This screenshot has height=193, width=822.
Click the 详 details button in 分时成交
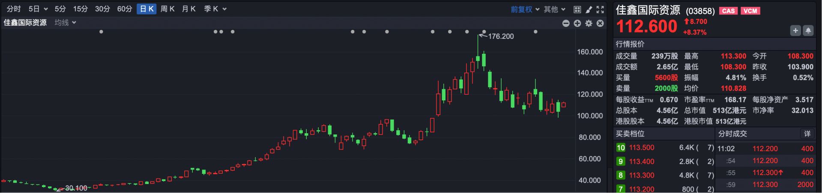[807, 134]
